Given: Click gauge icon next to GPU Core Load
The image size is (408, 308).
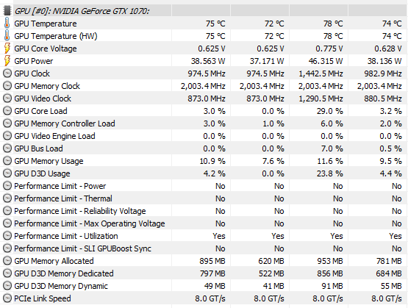Looking at the screenshot, I should tap(7, 111).
